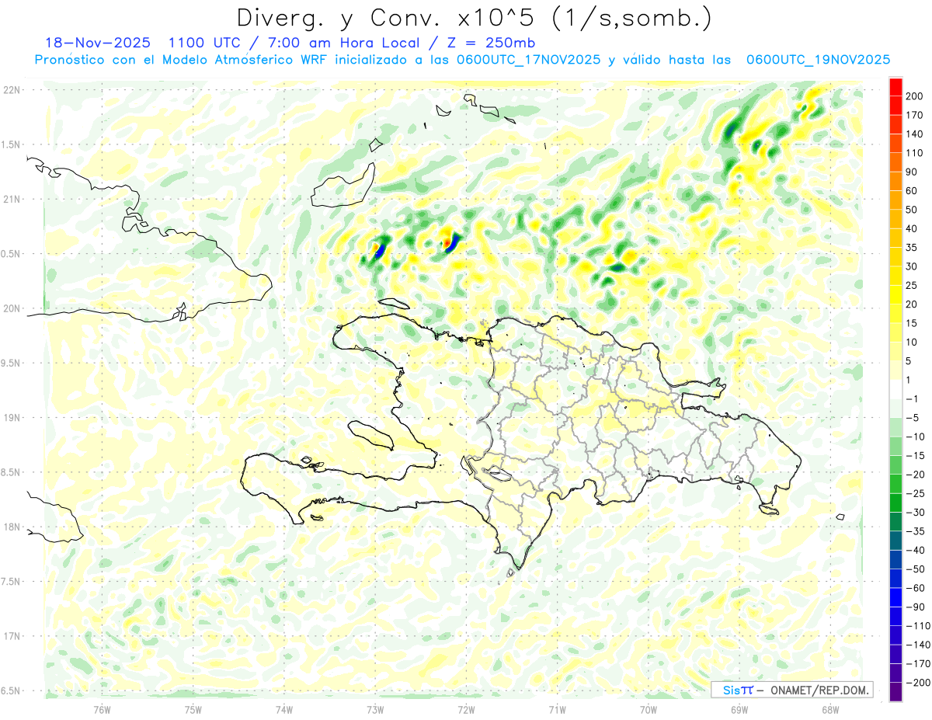The height and width of the screenshot is (720, 932).
Task: Click color bar segment between -25 and -30
Action: pyautogui.click(x=895, y=503)
